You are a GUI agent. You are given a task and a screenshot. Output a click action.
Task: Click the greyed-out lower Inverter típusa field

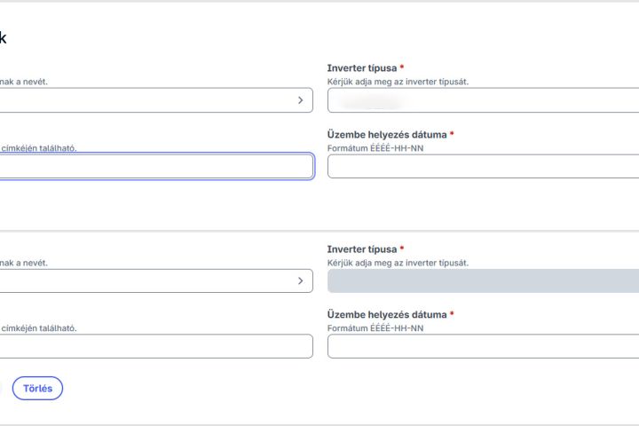tap(483, 281)
